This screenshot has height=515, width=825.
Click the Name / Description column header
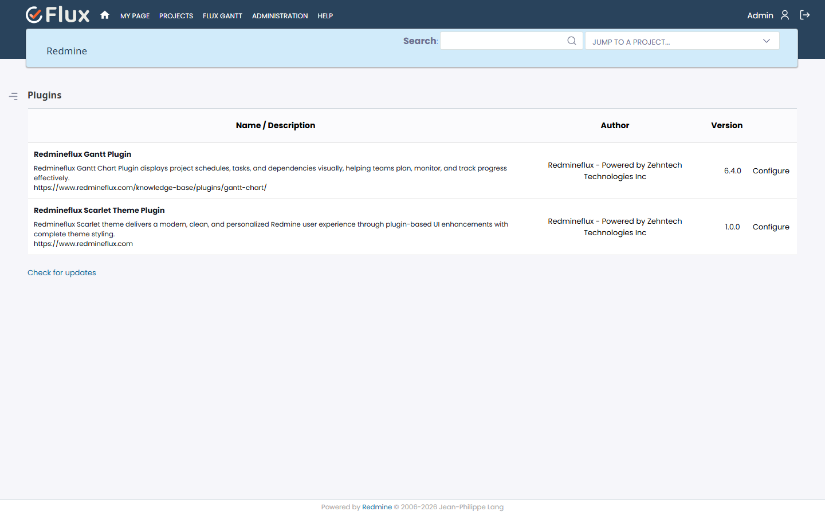276,125
